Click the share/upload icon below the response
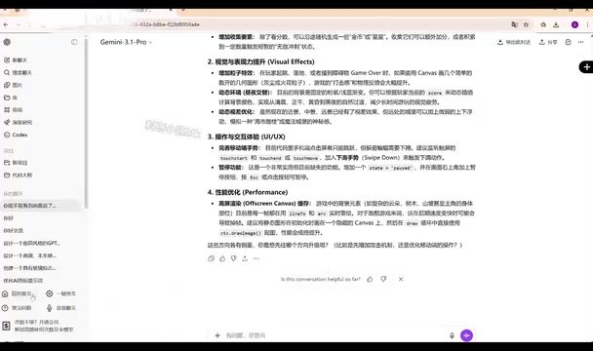This screenshot has width=593, height=351. click(245, 258)
